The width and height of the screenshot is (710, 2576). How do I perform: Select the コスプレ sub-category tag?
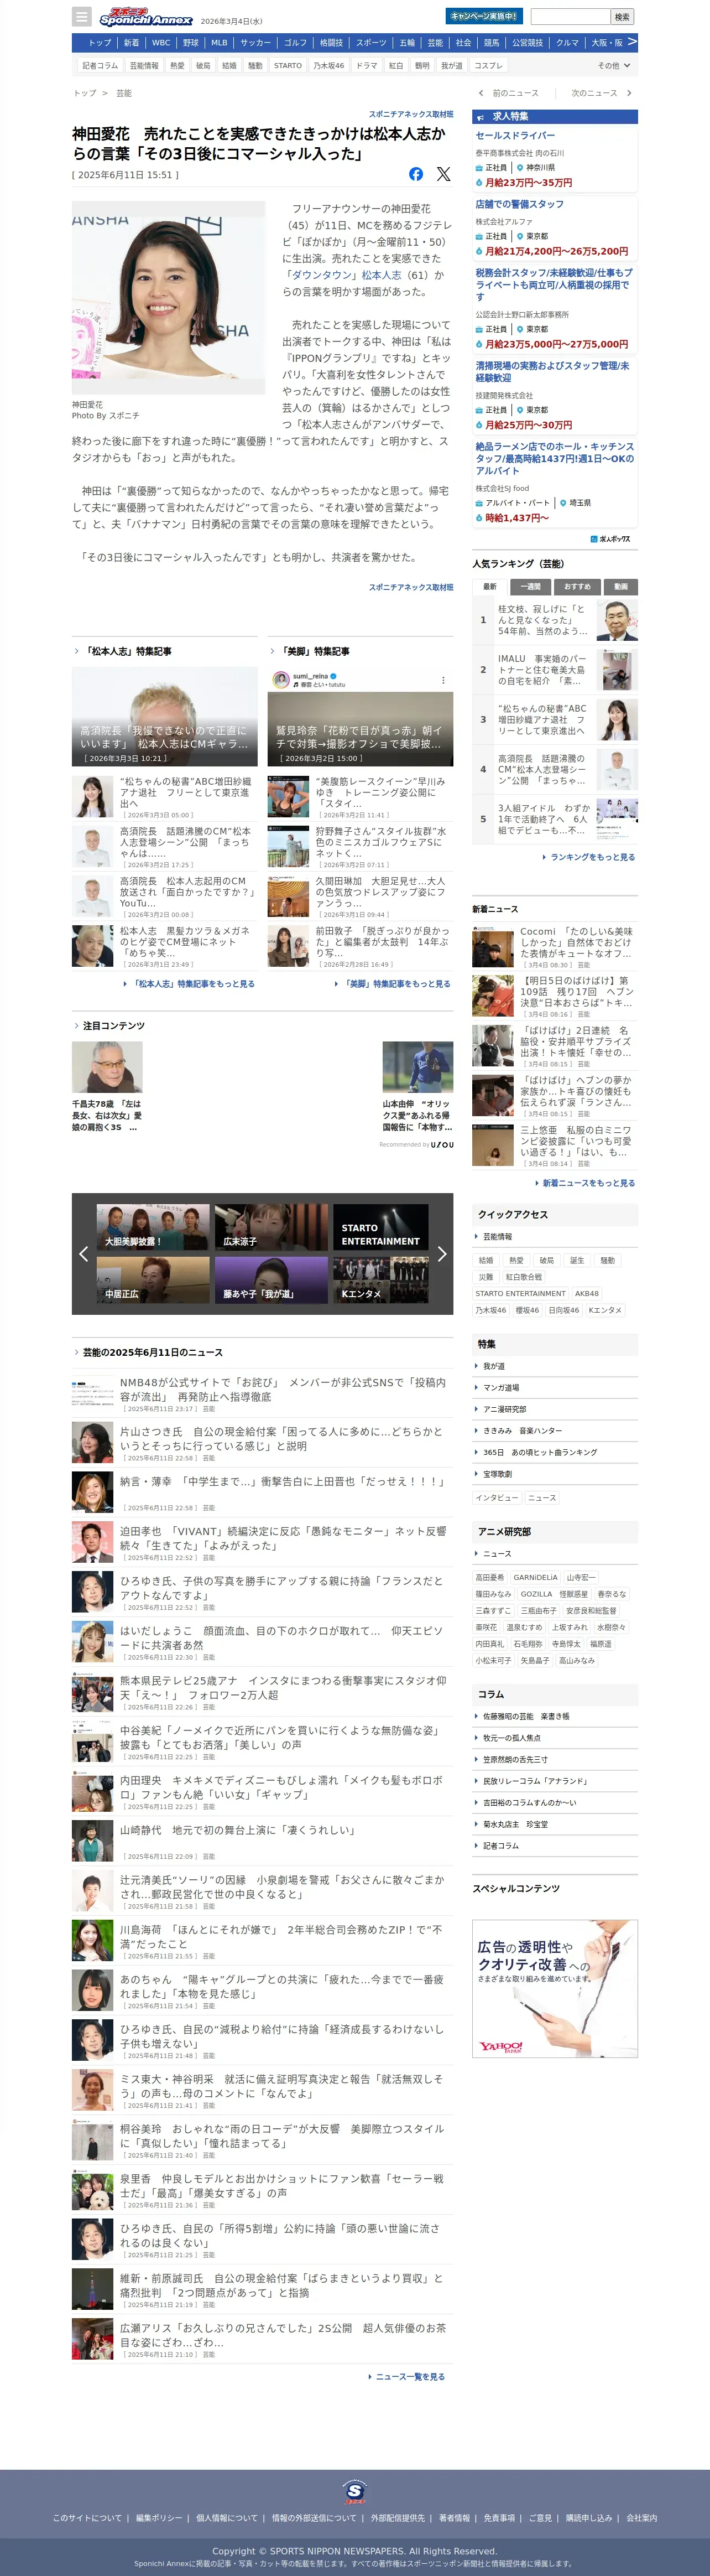[488, 65]
